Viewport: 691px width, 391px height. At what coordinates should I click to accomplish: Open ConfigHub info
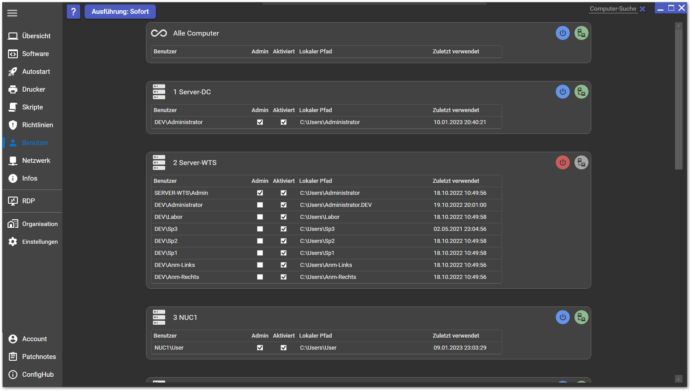click(x=32, y=375)
